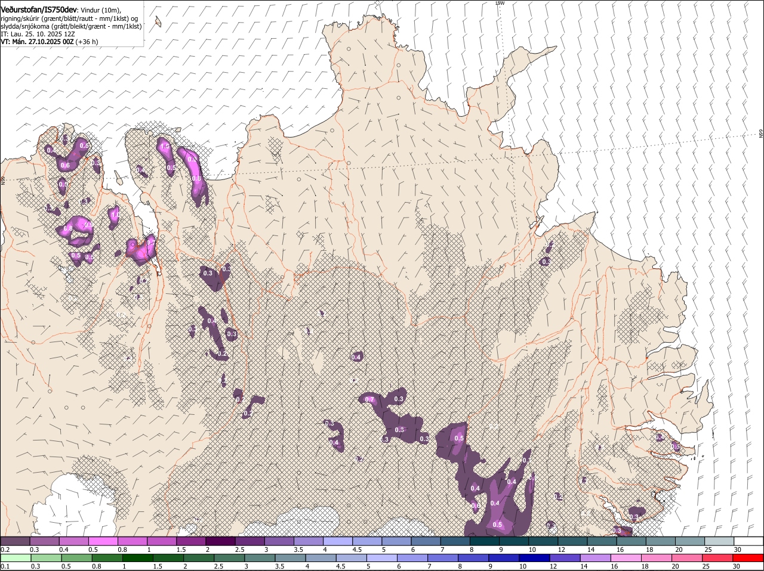Pick lower-row green swatch between 0.5 and 0.8
764x571 pixels.
coord(76,558)
